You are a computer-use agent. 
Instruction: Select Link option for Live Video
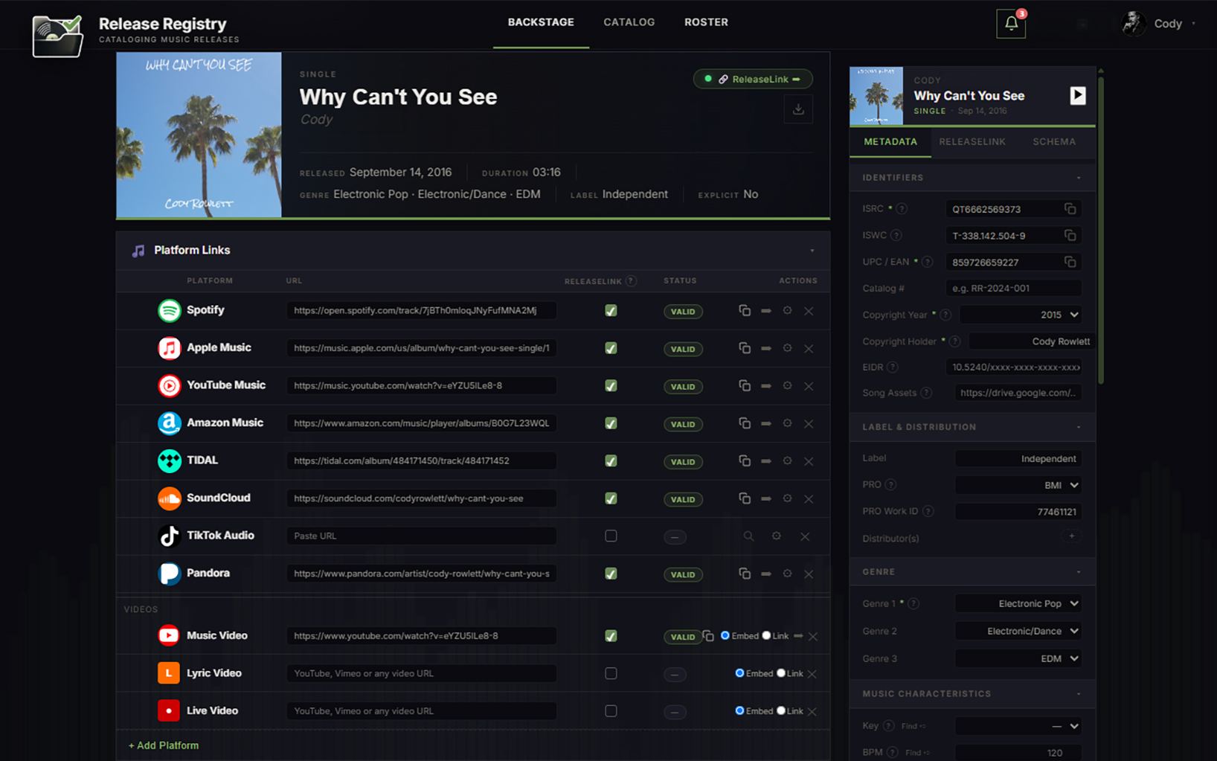[781, 711]
